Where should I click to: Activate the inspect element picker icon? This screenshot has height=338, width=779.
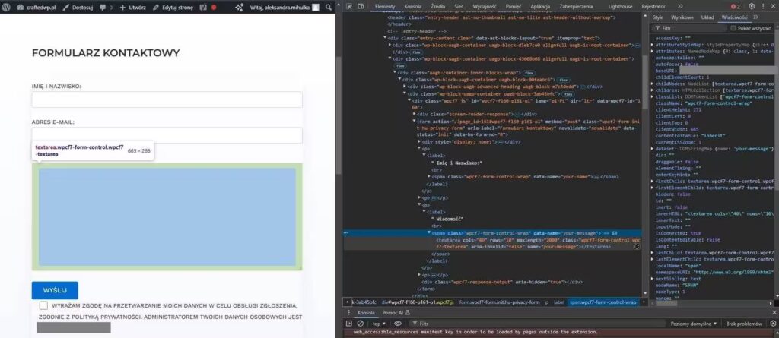349,6
